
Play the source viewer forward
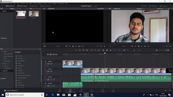76,46
